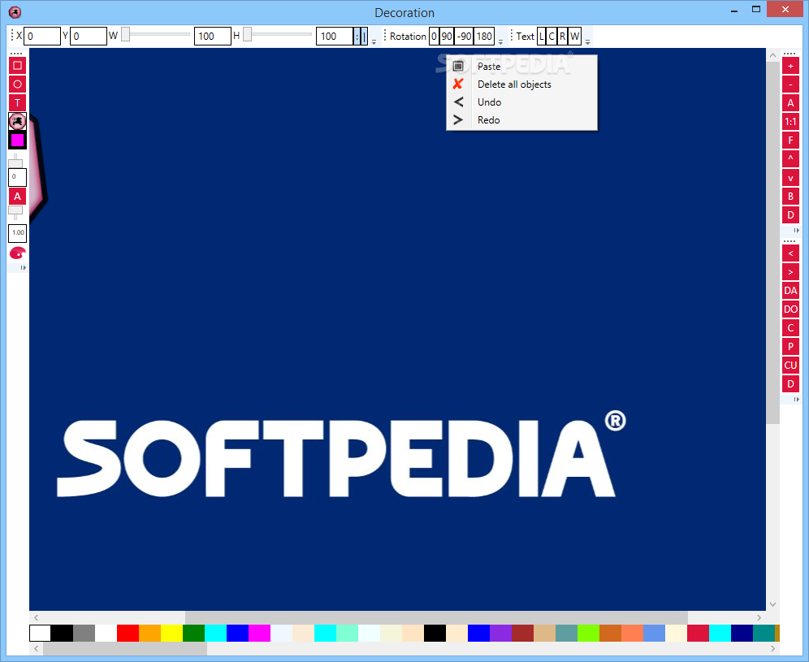Pick the purple palette swatch
The image size is (809, 662).
500,633
